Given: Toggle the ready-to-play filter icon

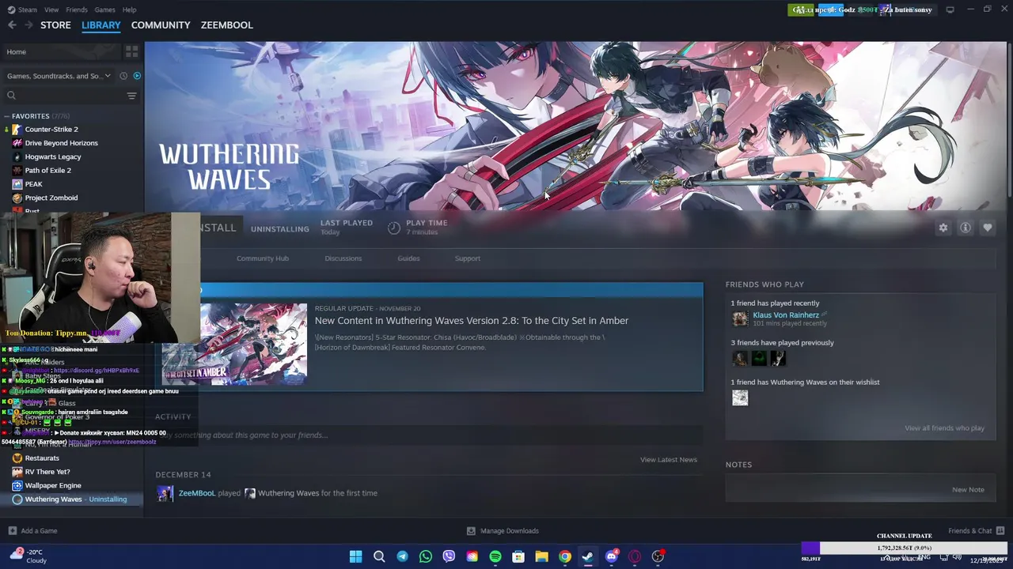Looking at the screenshot, I should point(137,76).
